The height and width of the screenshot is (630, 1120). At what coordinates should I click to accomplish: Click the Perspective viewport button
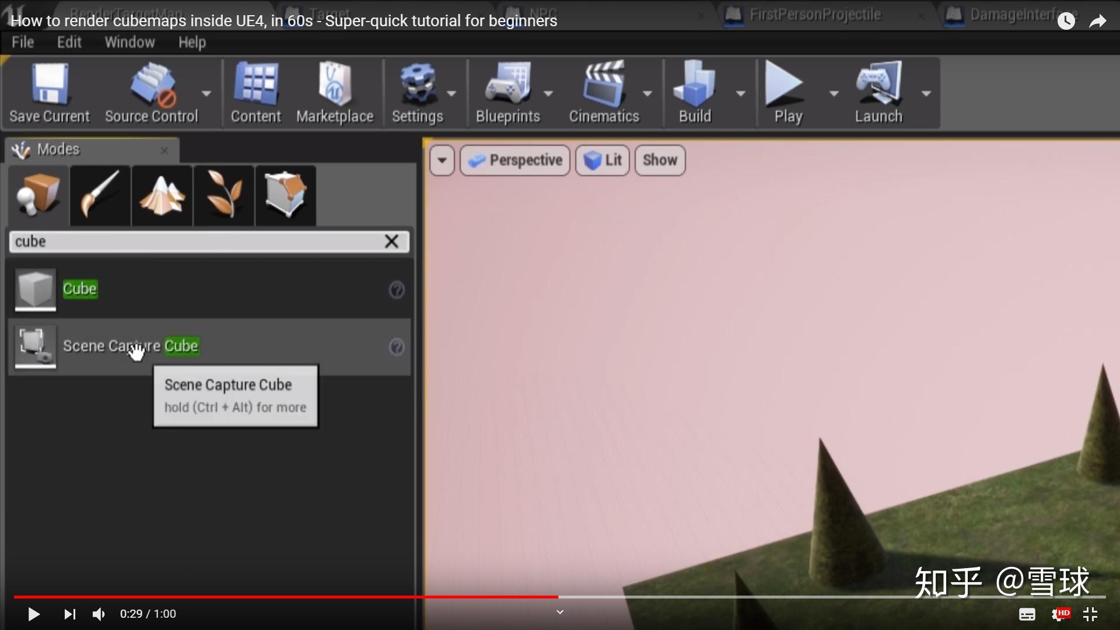[x=515, y=160]
